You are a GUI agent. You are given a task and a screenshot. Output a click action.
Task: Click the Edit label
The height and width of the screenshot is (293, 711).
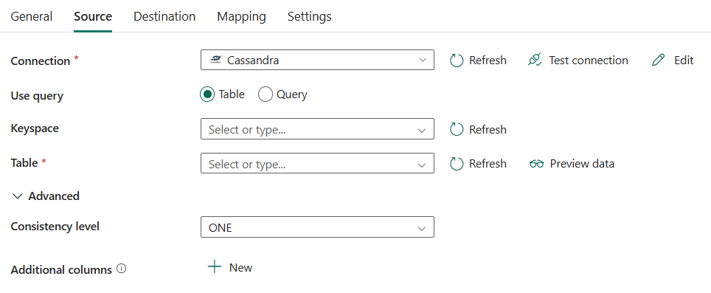coord(684,61)
